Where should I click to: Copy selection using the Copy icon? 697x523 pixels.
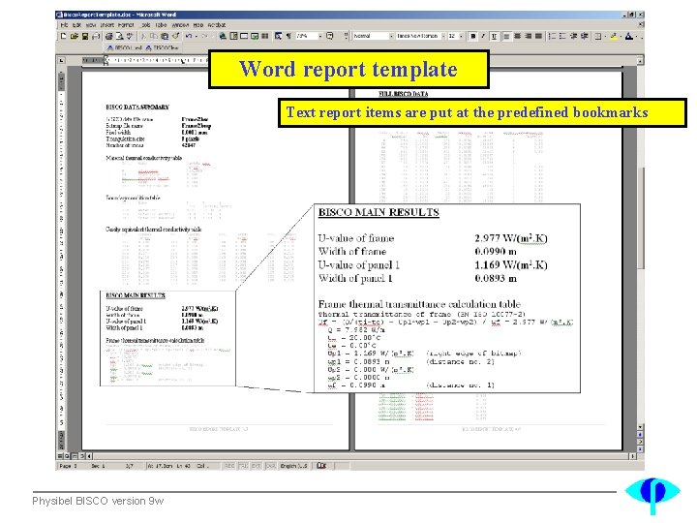154,36
